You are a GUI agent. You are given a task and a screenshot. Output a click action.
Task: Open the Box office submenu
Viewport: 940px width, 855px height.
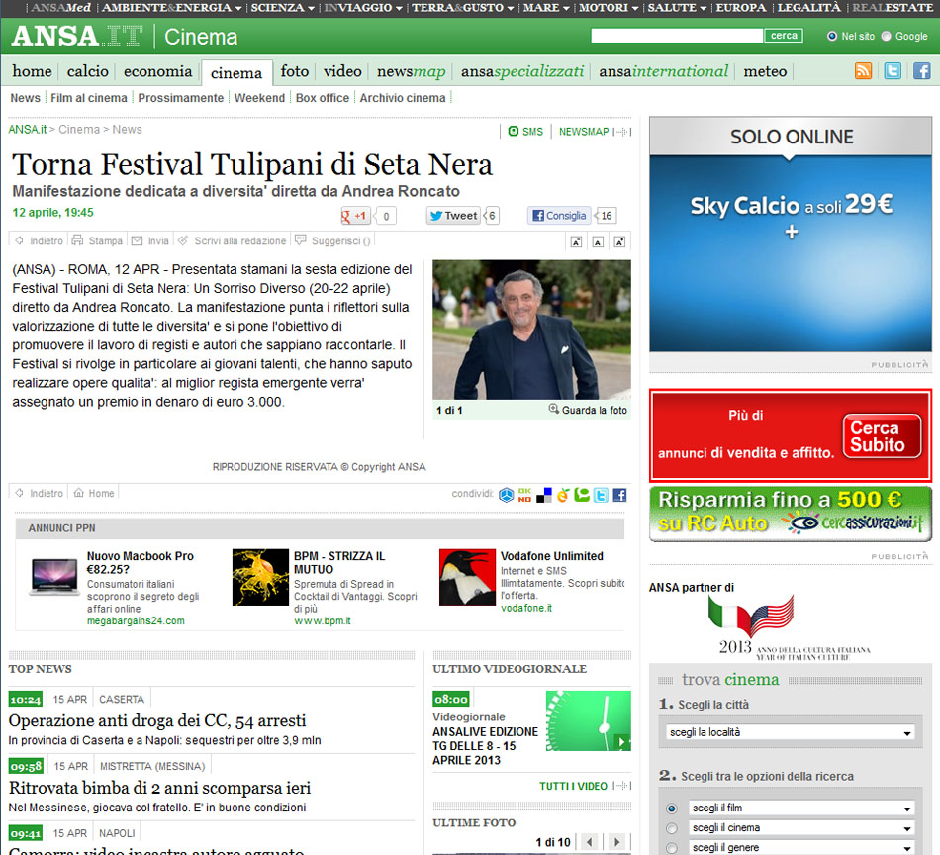coord(322,98)
